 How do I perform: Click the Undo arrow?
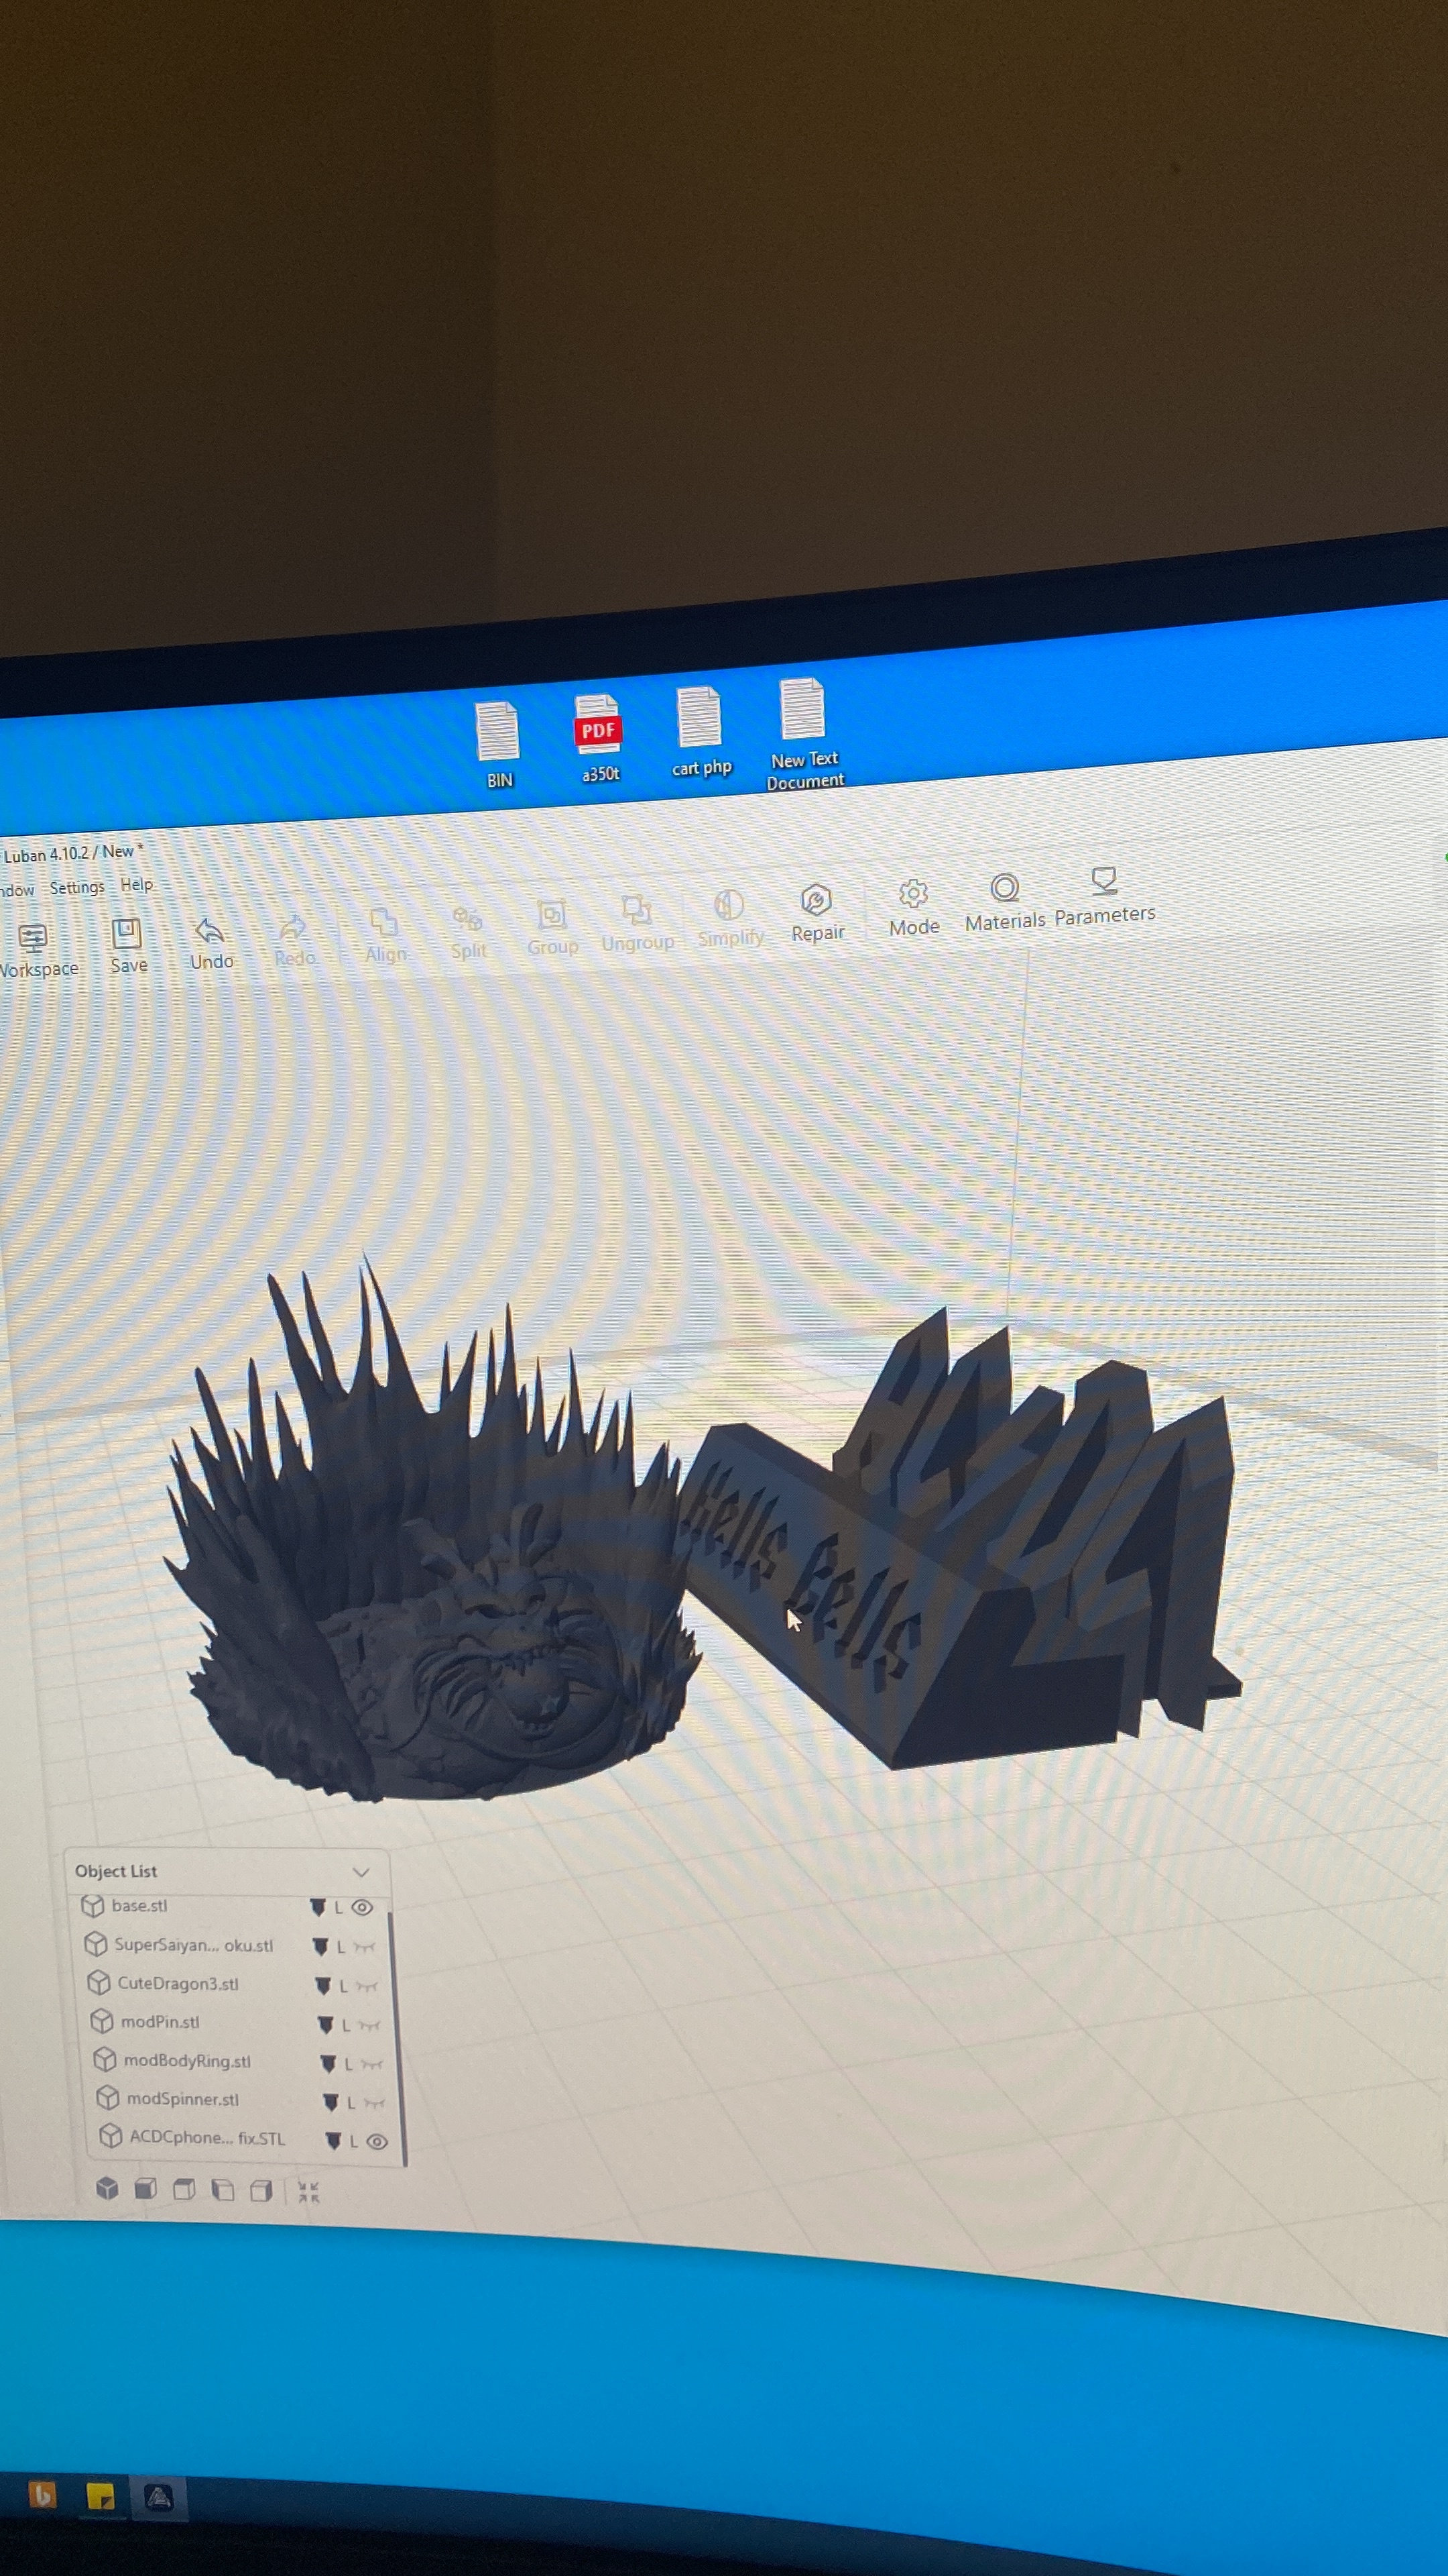click(x=210, y=932)
